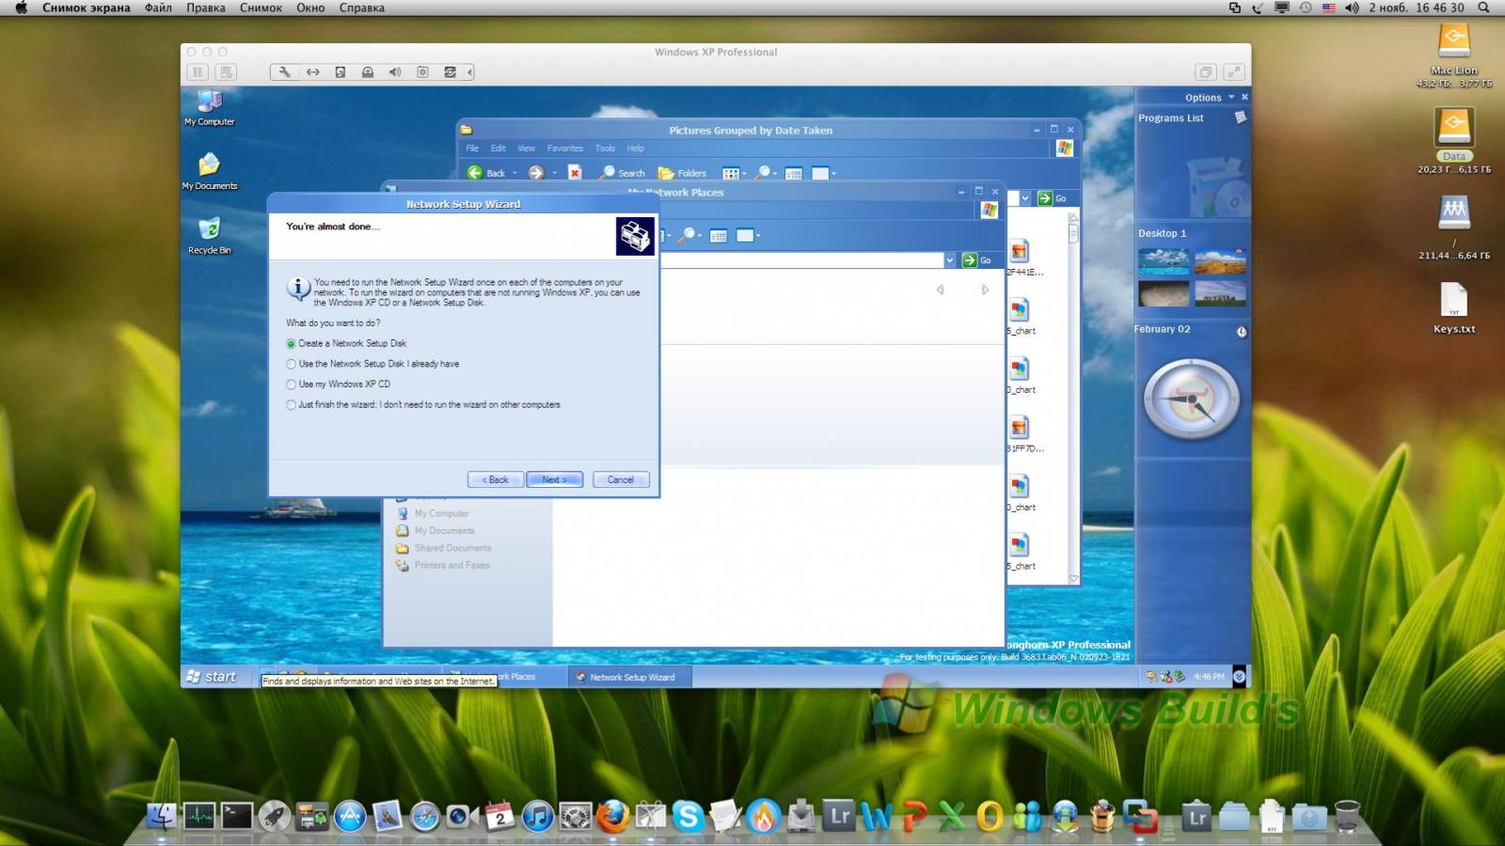
Task: Collapse the VM toolbar arrow
Action: click(x=469, y=72)
